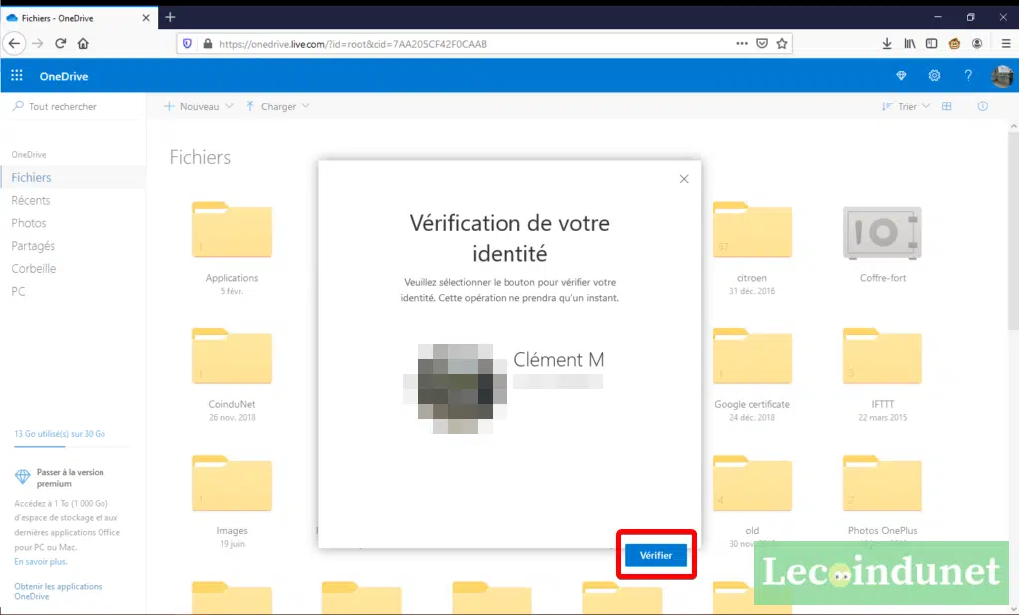Click the browser address bar URL
Screen dimensions: 1019x615
[x=352, y=44]
